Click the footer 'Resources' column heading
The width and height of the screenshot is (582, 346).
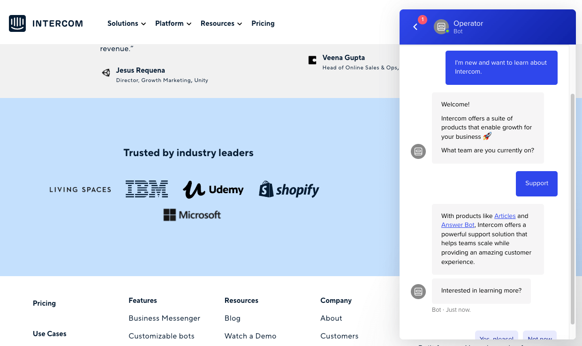(242, 301)
